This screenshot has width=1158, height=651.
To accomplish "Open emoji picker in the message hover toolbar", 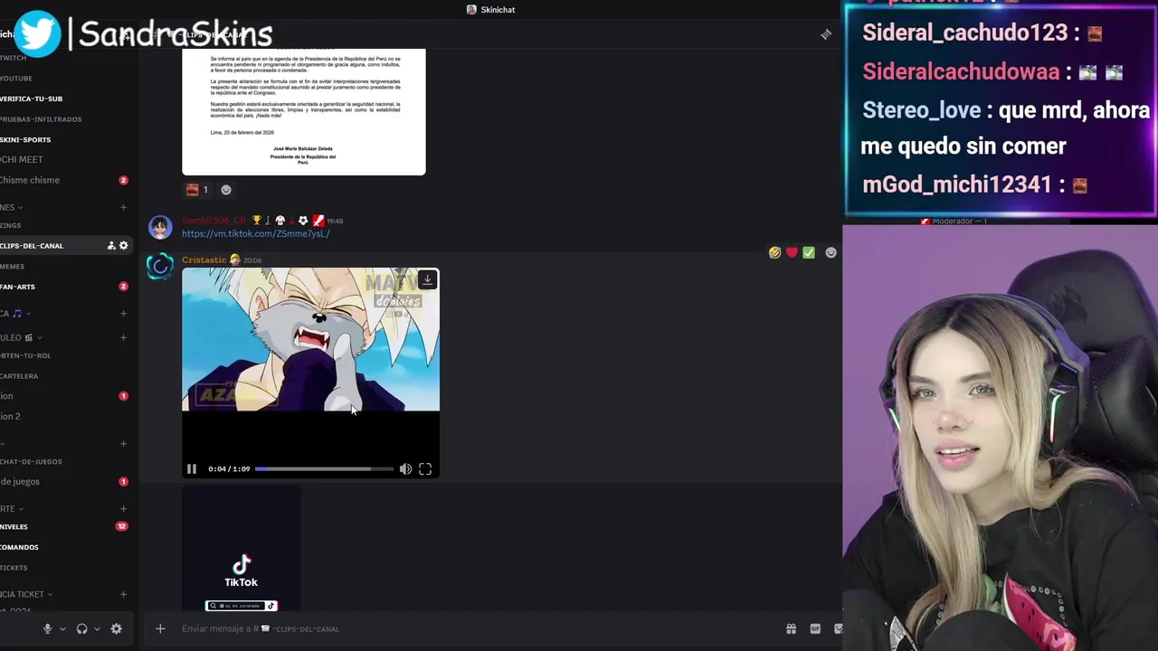I will [x=831, y=253].
